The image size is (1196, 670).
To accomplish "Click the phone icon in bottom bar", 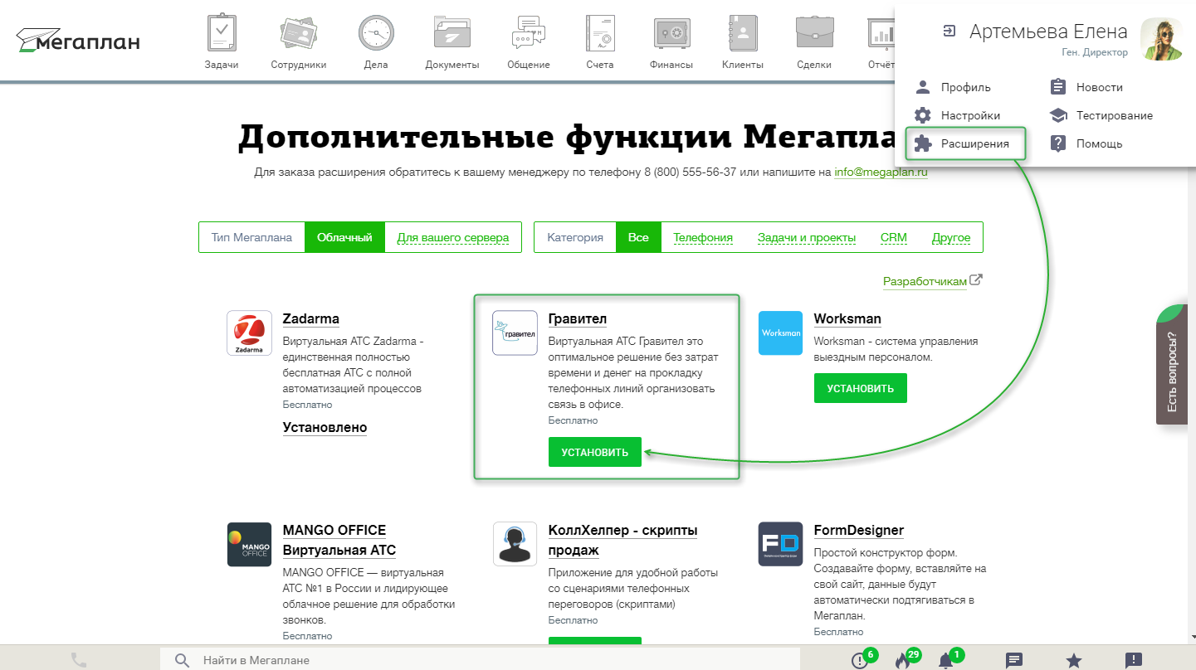I will [79, 660].
